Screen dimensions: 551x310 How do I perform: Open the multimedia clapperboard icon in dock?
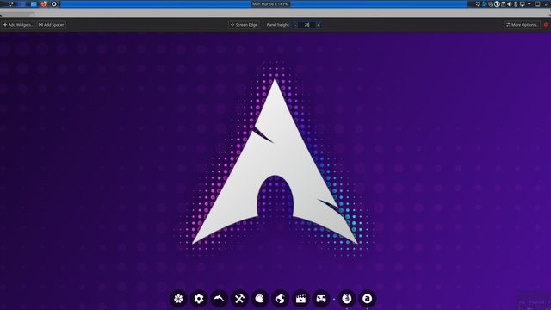point(300,299)
